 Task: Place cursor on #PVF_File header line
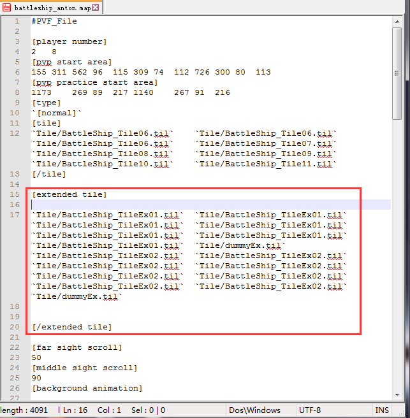(54, 21)
